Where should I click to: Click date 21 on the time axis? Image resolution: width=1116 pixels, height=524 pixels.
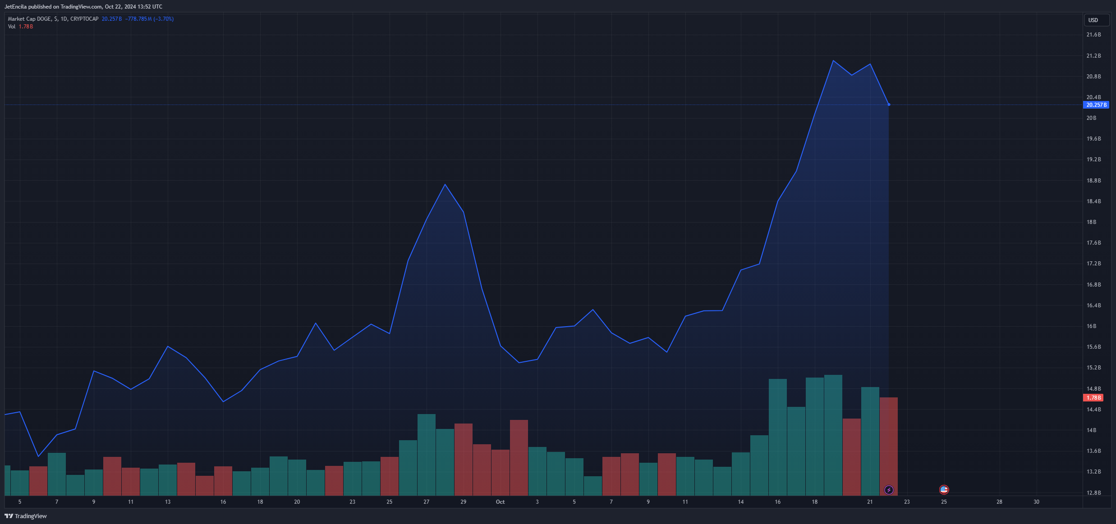pos(870,502)
